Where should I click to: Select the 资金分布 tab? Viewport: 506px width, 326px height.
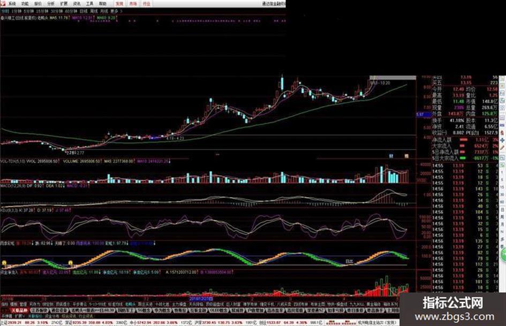[x=51, y=316]
